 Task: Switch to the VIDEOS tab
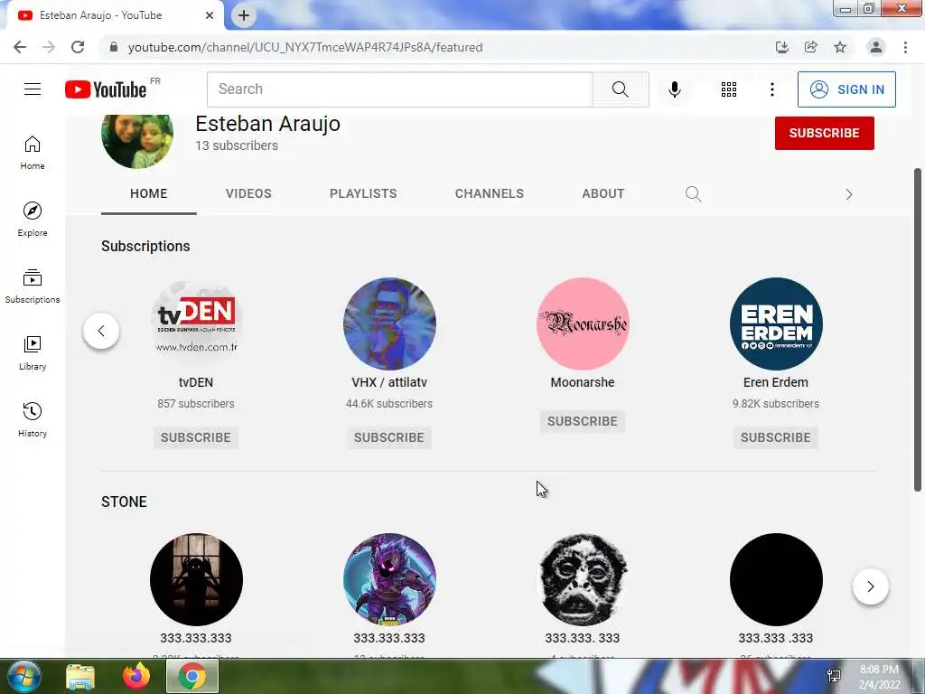click(x=248, y=193)
